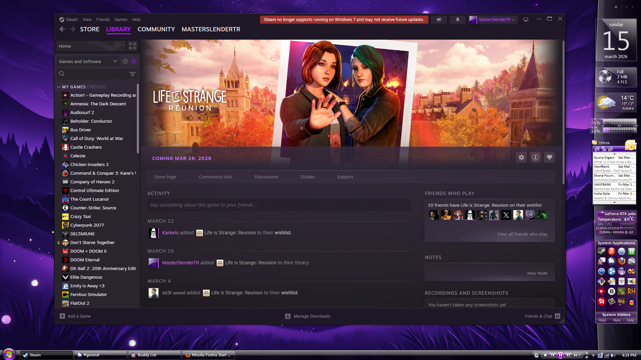Go forward with the navigation arrow
Image resolution: width=641 pixels, height=360 pixels.
point(73,29)
